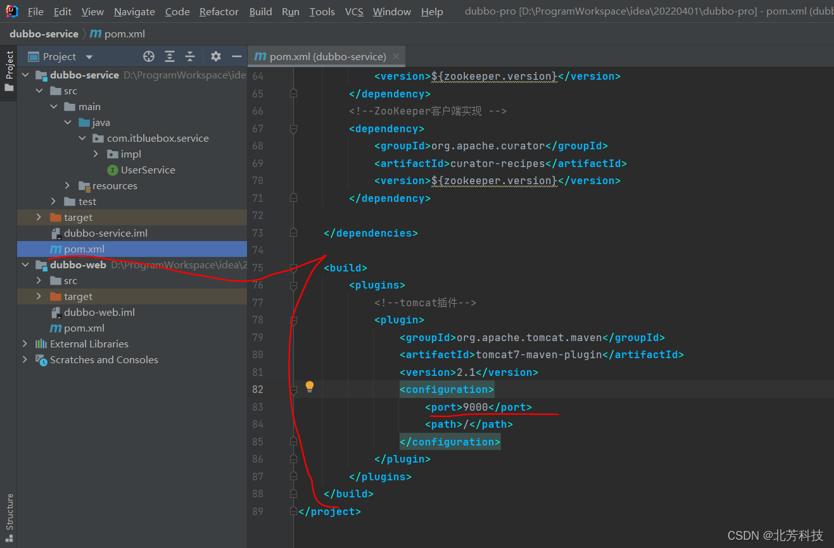Click the Maven icon of dubbo-service pom.xml

pyautogui.click(x=56, y=249)
